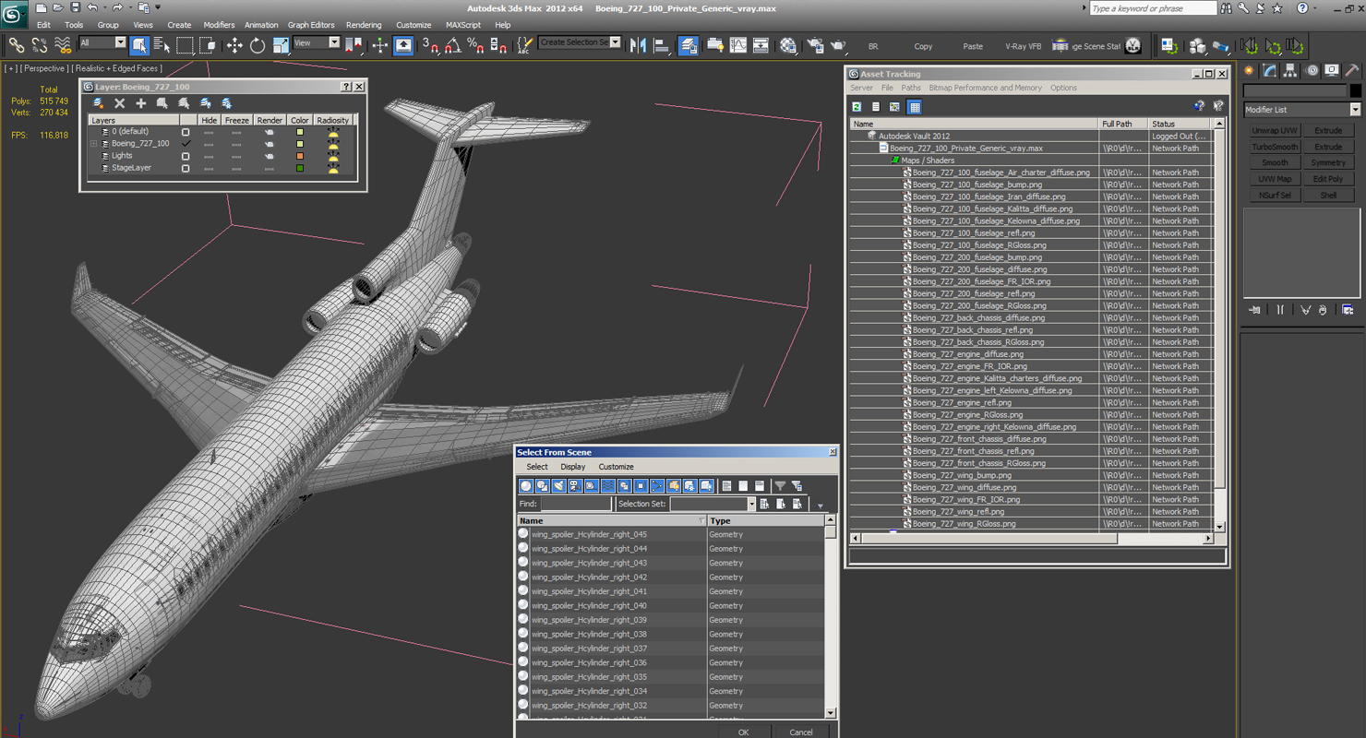Click the V-Ray VFB toolbar button
1366x738 pixels.
pyautogui.click(x=1023, y=46)
